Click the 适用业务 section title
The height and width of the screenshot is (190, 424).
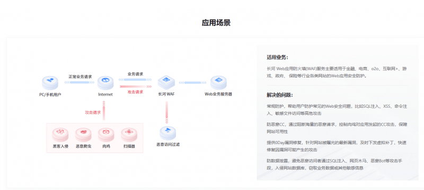click(x=277, y=58)
